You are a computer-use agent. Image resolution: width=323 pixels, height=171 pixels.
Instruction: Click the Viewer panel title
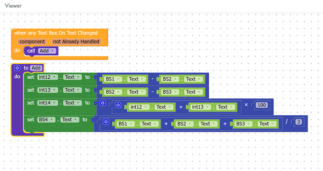coord(13,6)
